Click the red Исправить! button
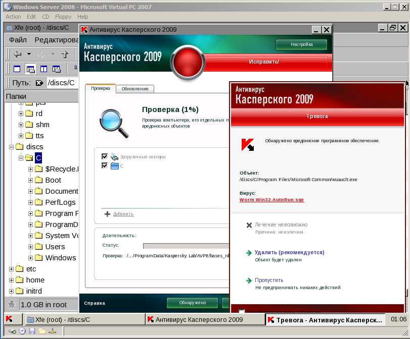410x339 pixels. [264, 62]
